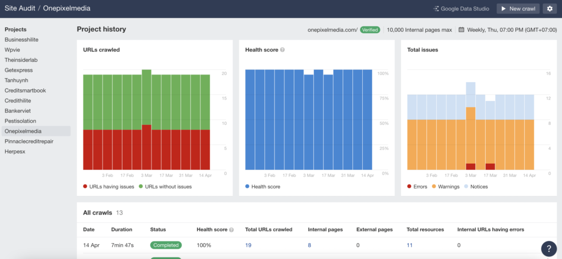Toggle URLs having issues legend
This screenshot has height=259, width=562.
click(x=109, y=186)
